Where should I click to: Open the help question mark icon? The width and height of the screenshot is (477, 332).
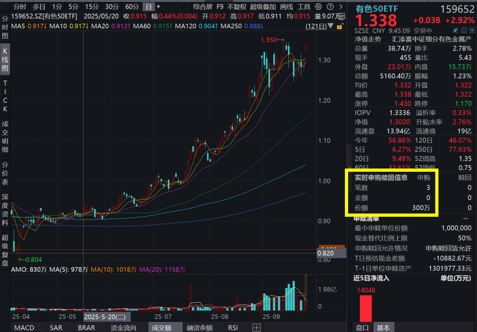(x=330, y=7)
